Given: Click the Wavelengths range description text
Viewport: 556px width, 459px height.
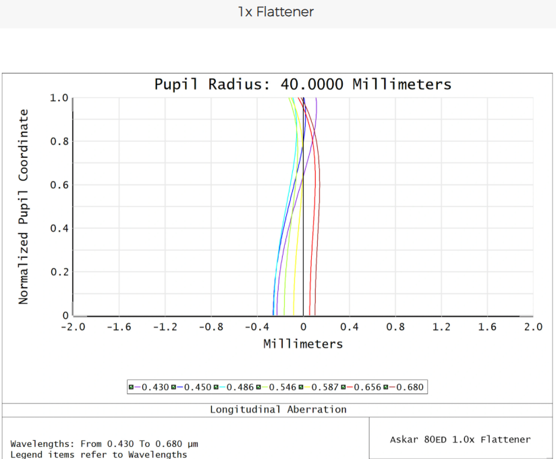Looking at the screenshot, I should point(105,444).
